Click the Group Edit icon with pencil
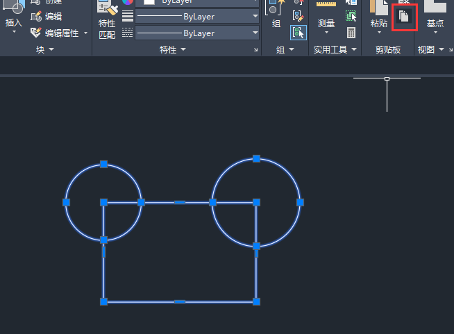The height and width of the screenshot is (334, 454). point(298,16)
